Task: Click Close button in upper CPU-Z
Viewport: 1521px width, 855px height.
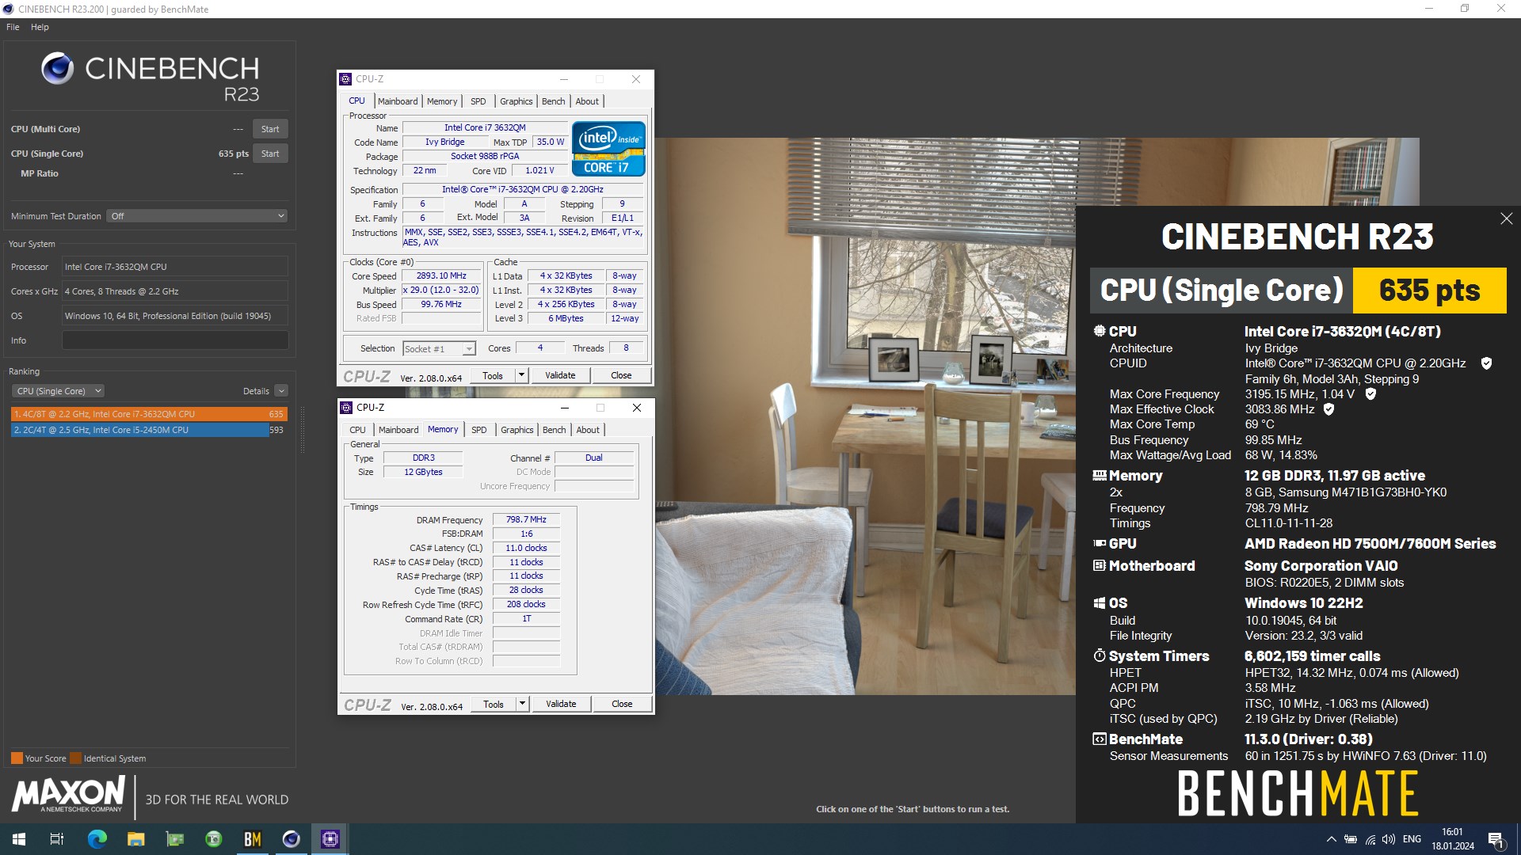Action: 621,376
